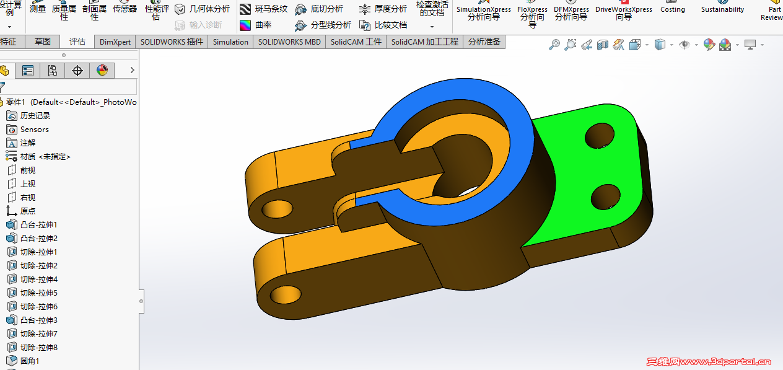
Task: Toggle 曲率 curvature display
Action: coord(256,25)
